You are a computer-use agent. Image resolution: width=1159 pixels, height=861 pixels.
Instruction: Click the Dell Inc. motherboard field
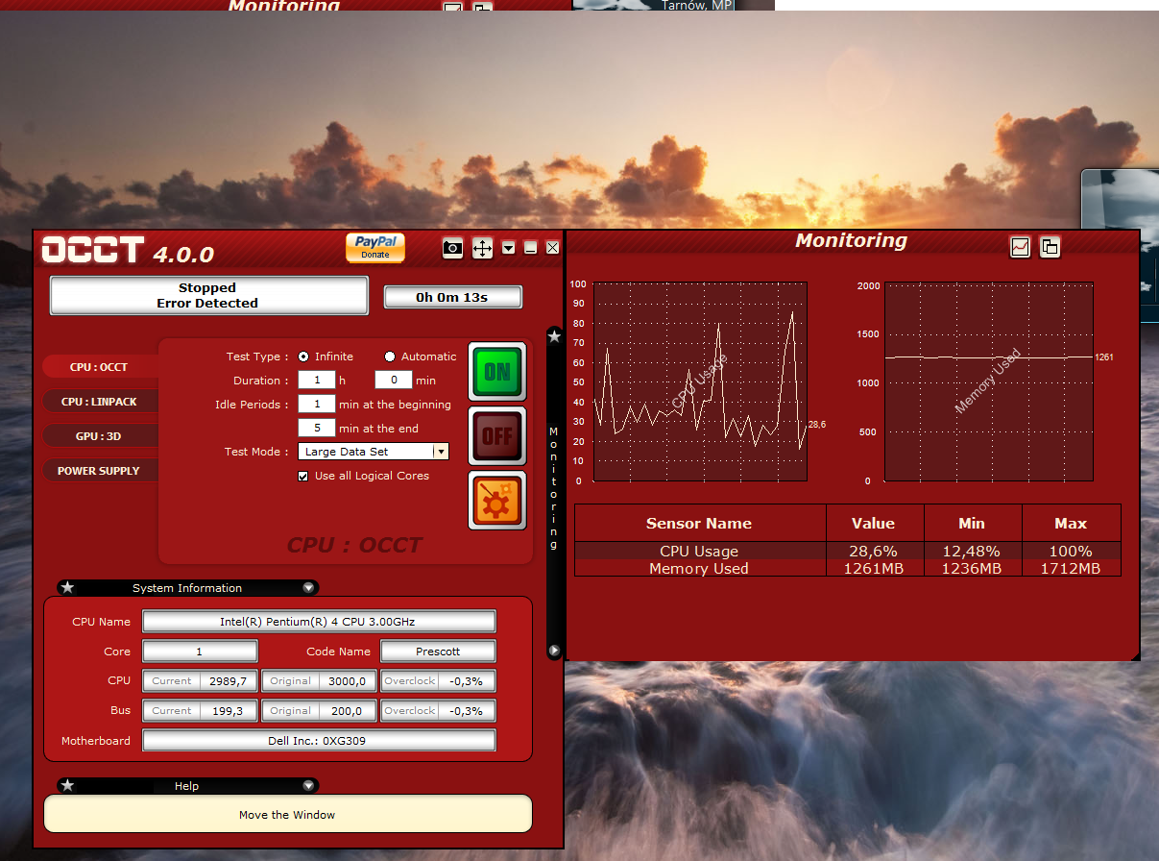(x=319, y=741)
